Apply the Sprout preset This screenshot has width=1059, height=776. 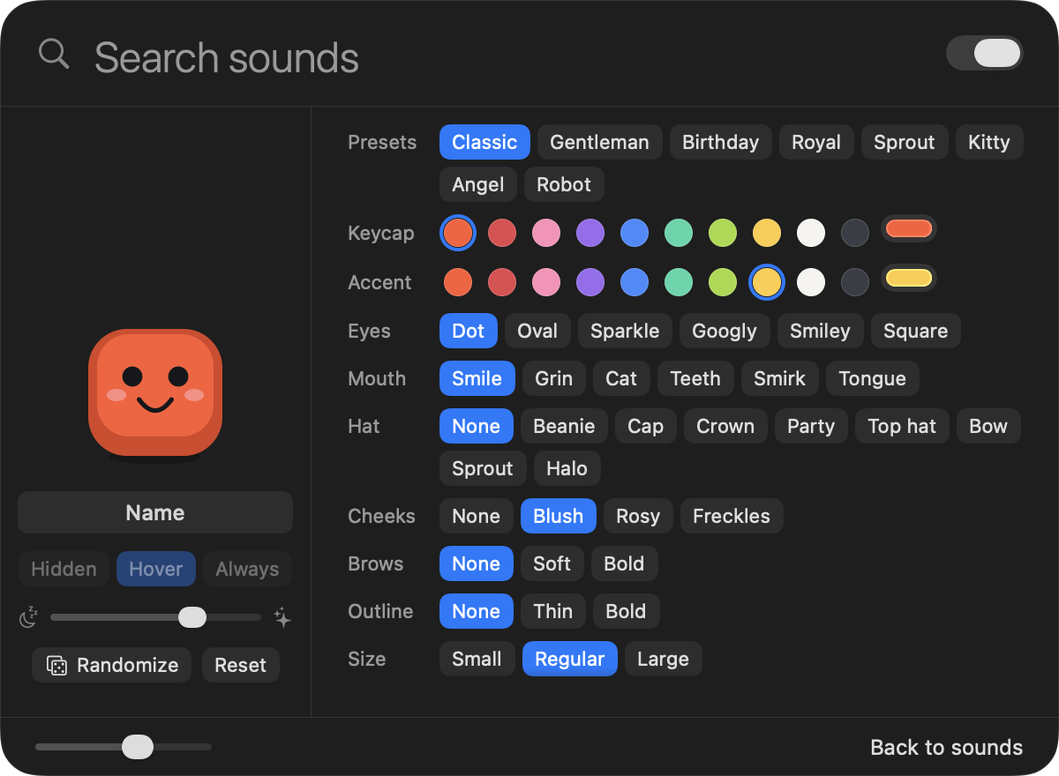click(905, 142)
